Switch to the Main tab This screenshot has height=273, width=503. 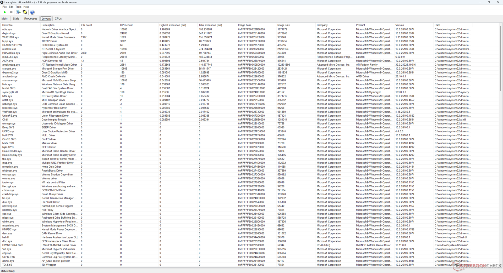tap(4, 19)
